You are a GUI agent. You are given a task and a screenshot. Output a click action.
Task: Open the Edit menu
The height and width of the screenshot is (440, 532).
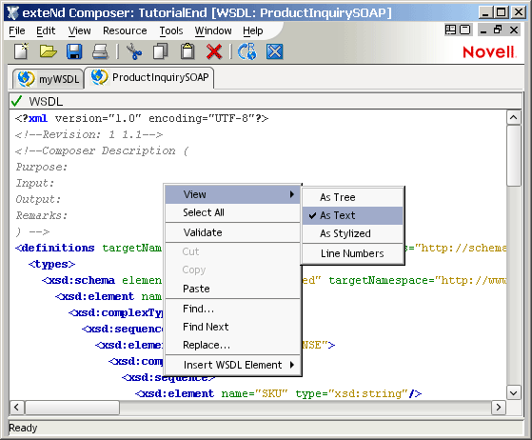click(x=46, y=30)
